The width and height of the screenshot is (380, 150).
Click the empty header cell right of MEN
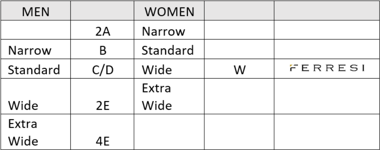tap(102, 11)
